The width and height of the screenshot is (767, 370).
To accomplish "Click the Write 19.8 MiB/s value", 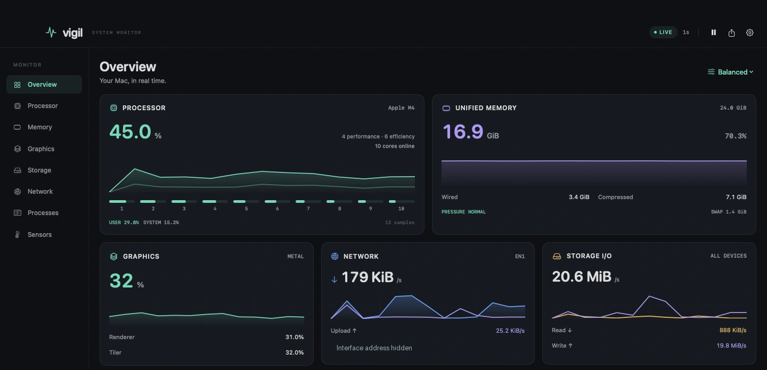I will pyautogui.click(x=732, y=346).
